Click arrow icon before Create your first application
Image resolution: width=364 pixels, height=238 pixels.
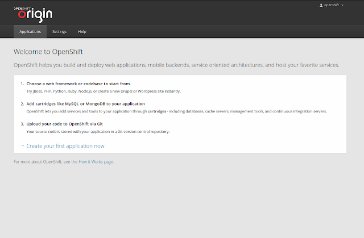(22, 145)
